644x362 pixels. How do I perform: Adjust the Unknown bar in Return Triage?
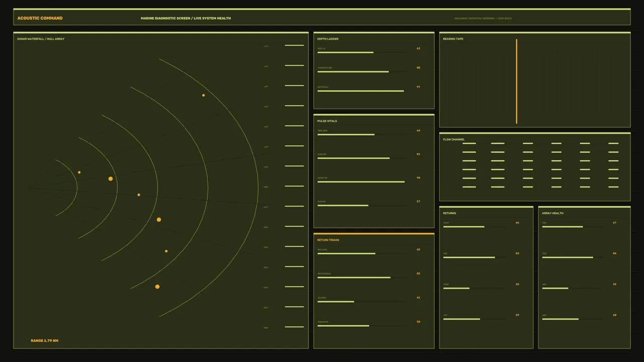point(362,326)
